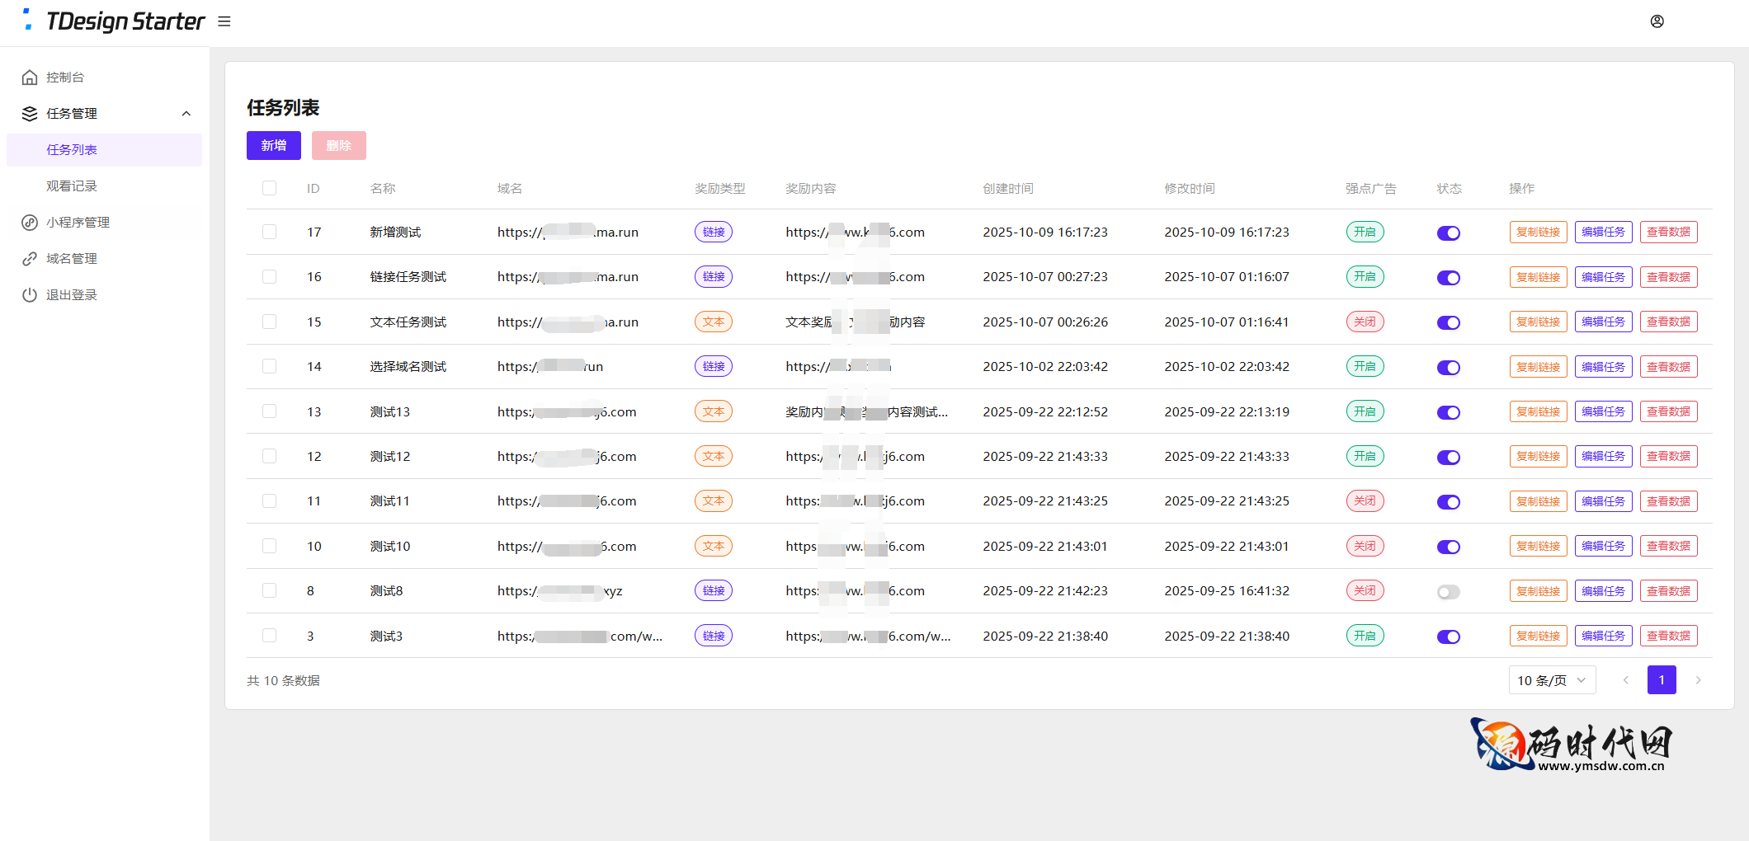Click the 域名管理 link icon
Viewport: 1749px width, 841px height.
tap(30, 259)
